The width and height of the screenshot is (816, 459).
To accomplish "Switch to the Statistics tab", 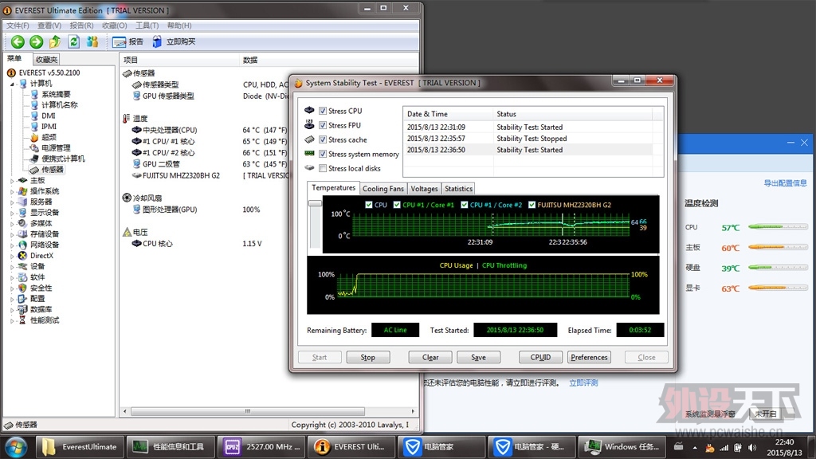I will click(458, 189).
